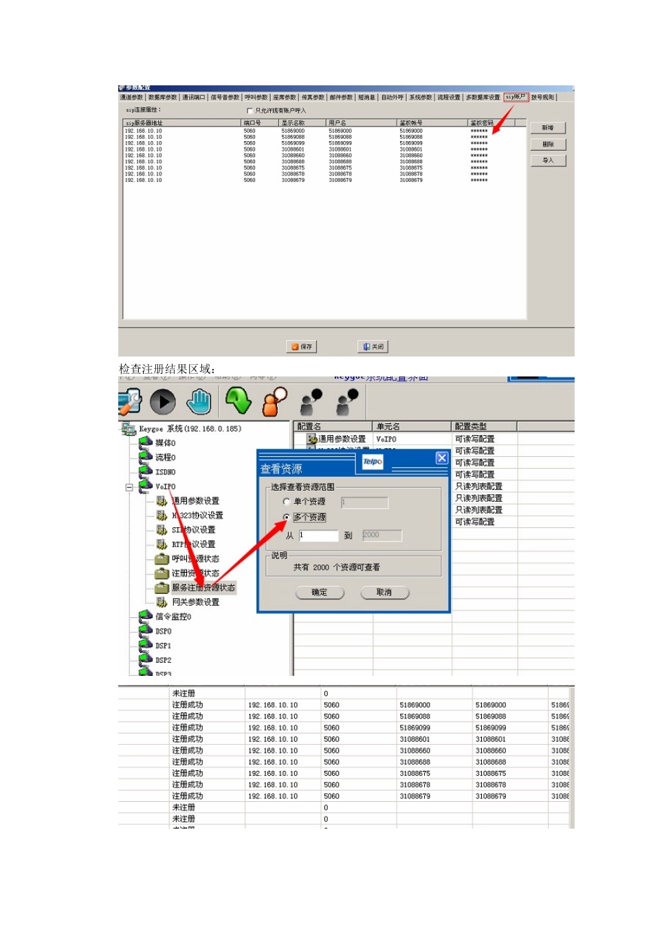Image resolution: width=653 pixels, height=925 pixels.
Task: Select the 多个资源 radio button
Action: [x=287, y=517]
